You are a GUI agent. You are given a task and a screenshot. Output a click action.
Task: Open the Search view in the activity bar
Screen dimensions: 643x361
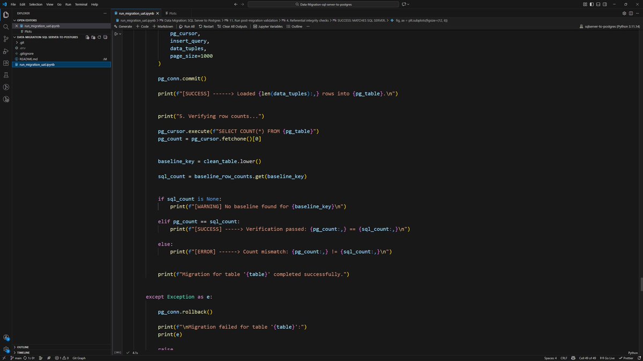6,27
